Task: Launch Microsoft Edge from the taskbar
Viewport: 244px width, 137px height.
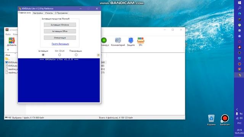Action: coord(239,14)
